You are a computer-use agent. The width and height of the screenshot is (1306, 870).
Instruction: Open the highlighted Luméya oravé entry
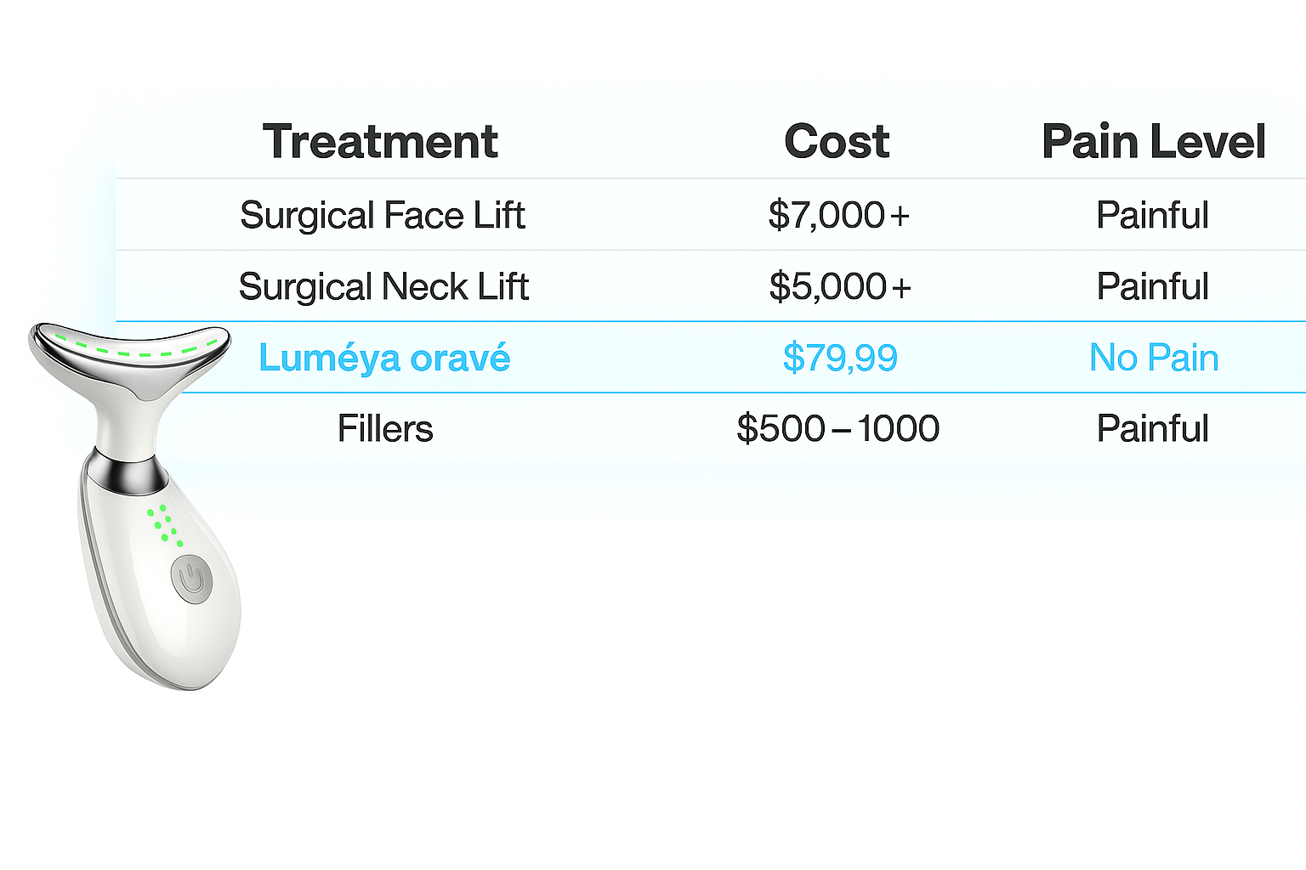coord(384,358)
